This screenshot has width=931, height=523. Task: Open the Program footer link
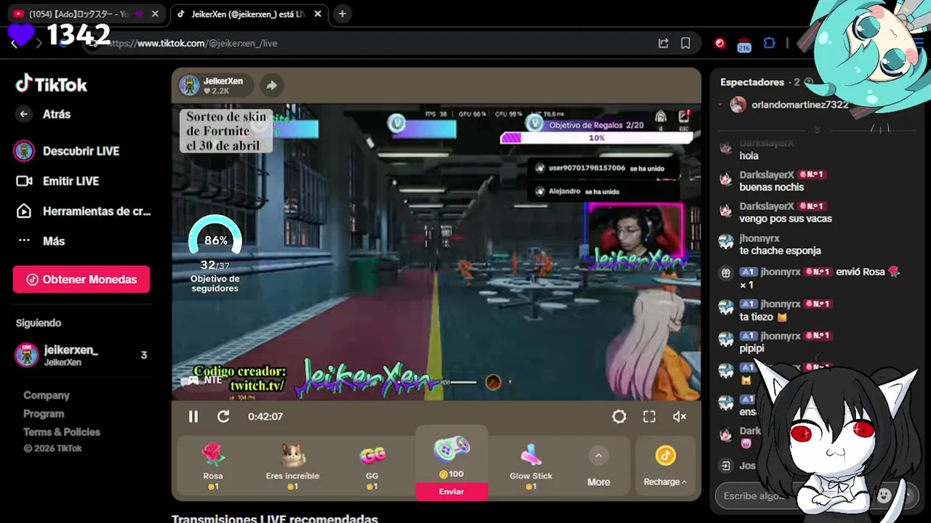44,413
